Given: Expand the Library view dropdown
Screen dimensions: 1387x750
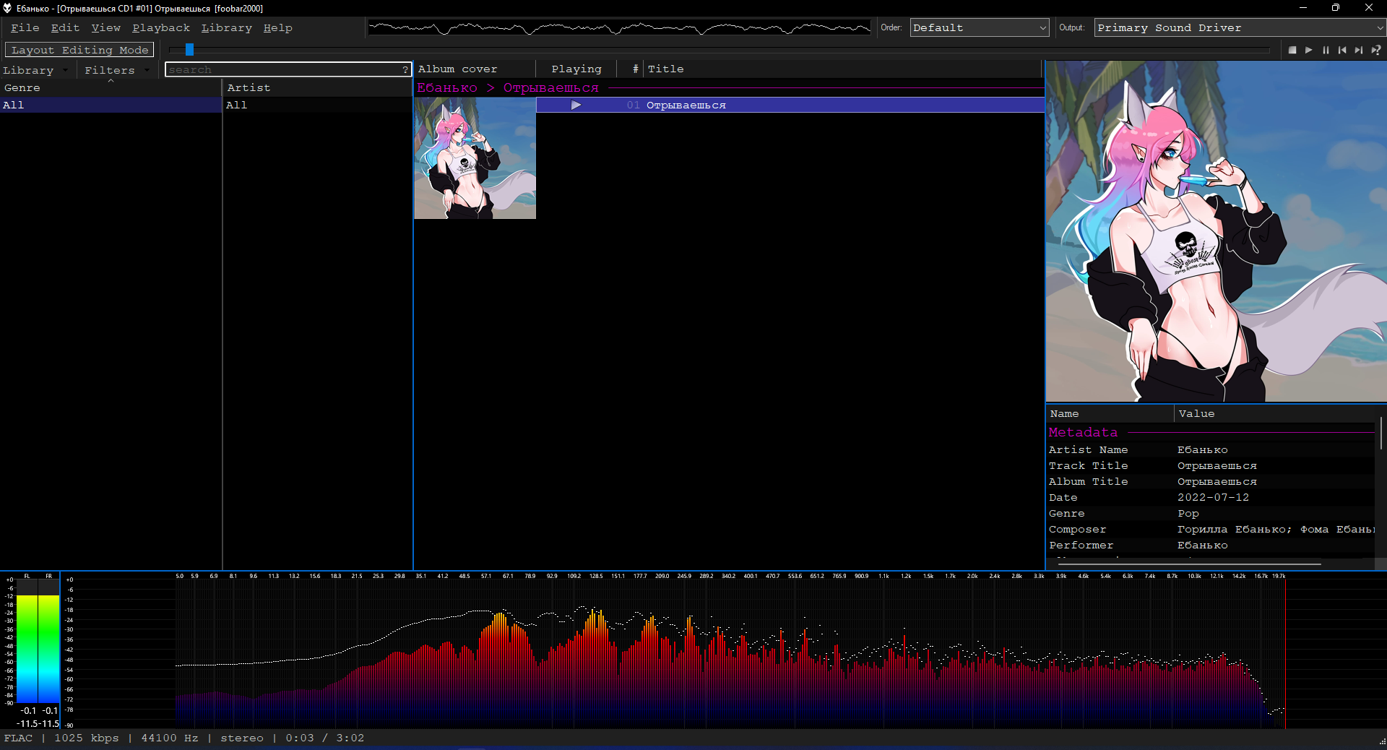Looking at the screenshot, I should point(35,70).
